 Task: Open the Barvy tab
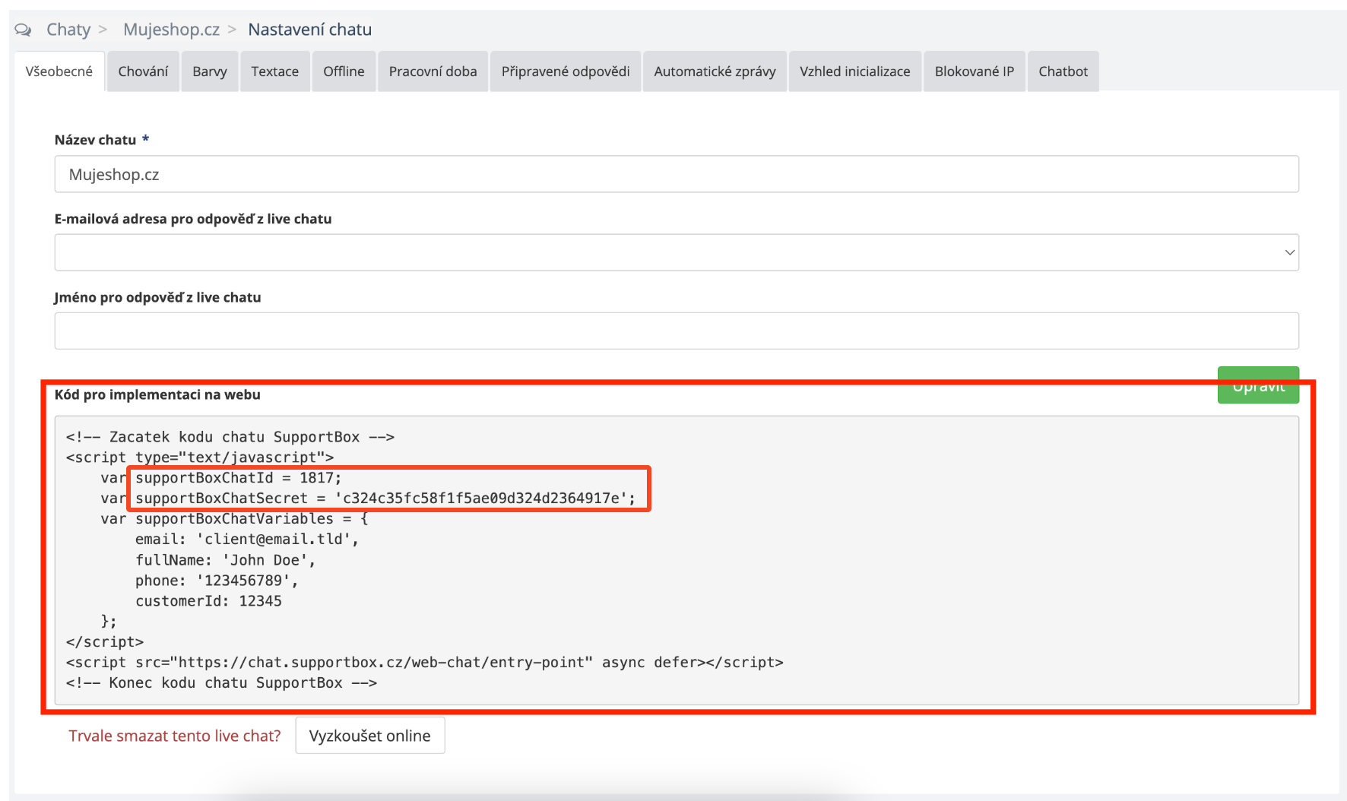(210, 71)
